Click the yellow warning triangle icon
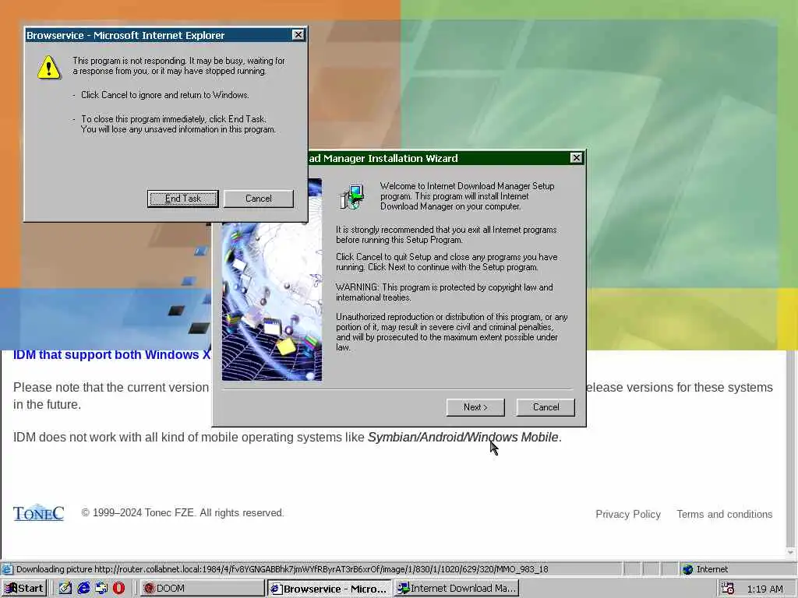798x598 pixels. click(49, 67)
